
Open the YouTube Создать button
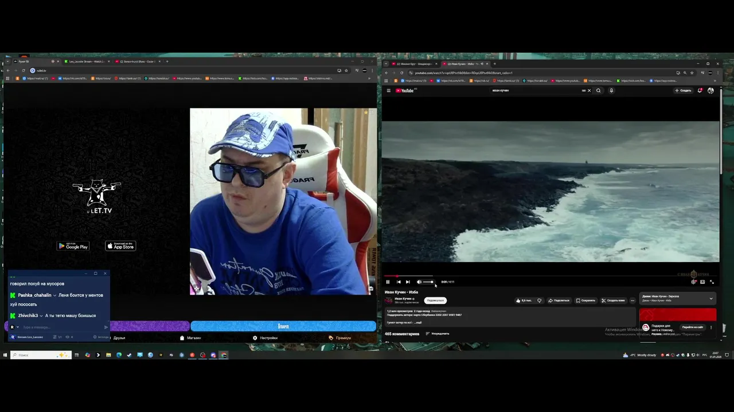pyautogui.click(x=683, y=90)
